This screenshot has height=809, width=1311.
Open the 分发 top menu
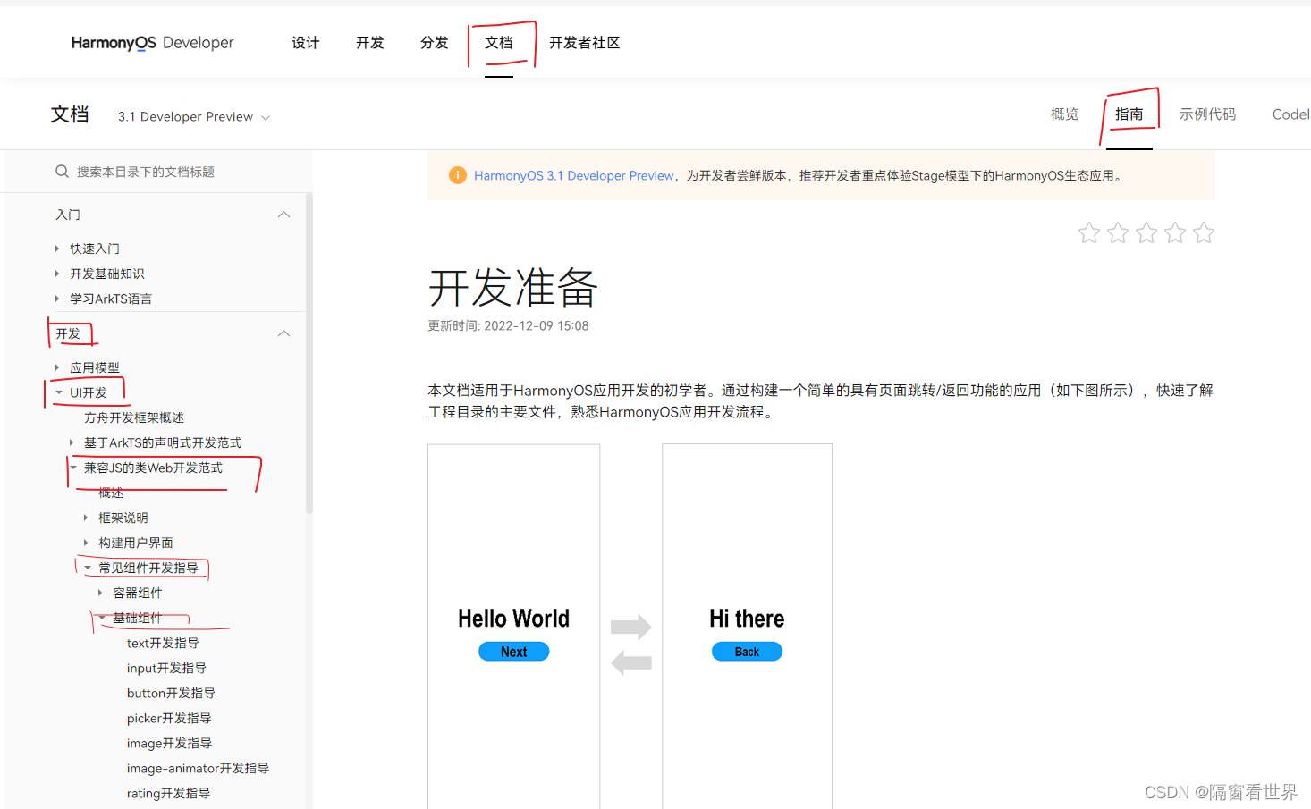click(x=434, y=43)
